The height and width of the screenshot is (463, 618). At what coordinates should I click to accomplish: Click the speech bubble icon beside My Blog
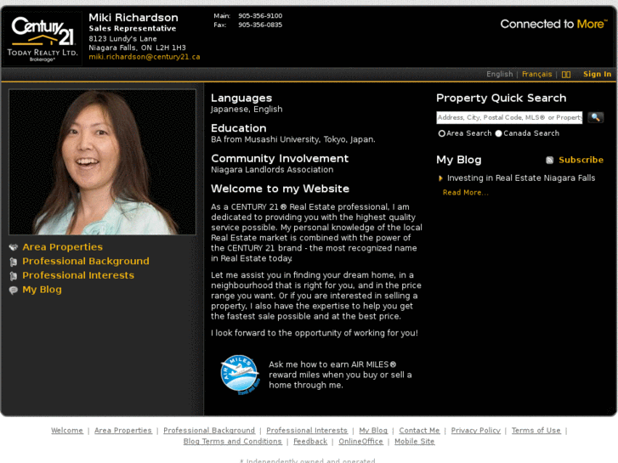pos(13,291)
